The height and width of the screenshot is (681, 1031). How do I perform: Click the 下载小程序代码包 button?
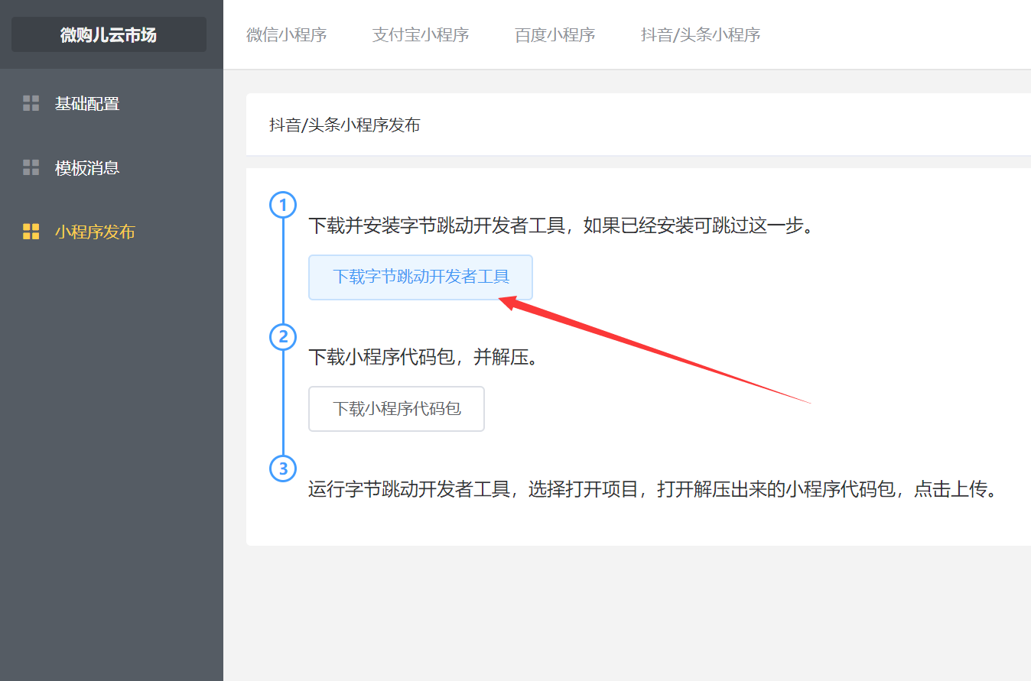[x=396, y=408]
